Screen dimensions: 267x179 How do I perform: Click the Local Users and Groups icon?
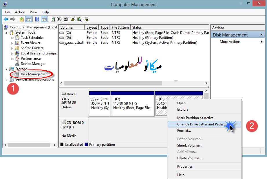coord(17,53)
